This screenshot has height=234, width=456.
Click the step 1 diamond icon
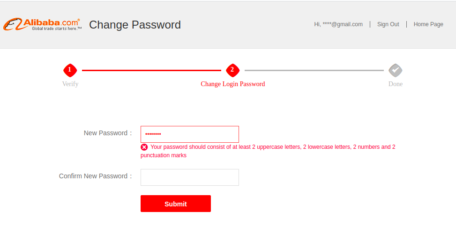pyautogui.click(x=70, y=70)
